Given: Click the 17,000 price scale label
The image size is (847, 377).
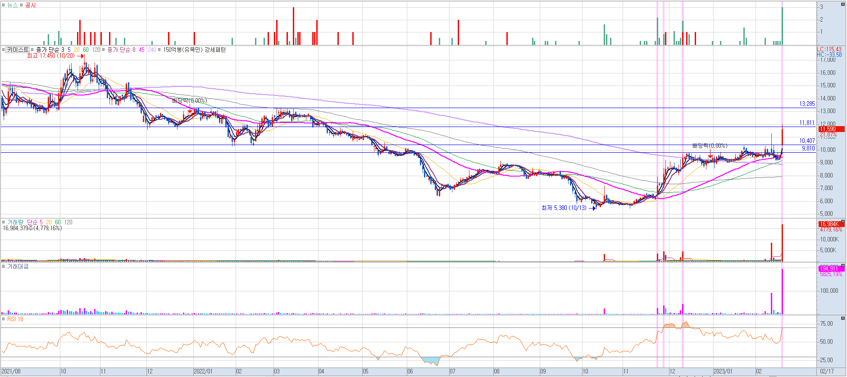Looking at the screenshot, I should (x=828, y=60).
